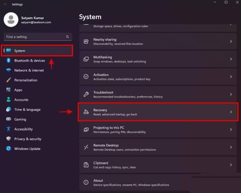Click the Network & internet wifi icon
This screenshot has width=241, height=193.
click(8, 70)
